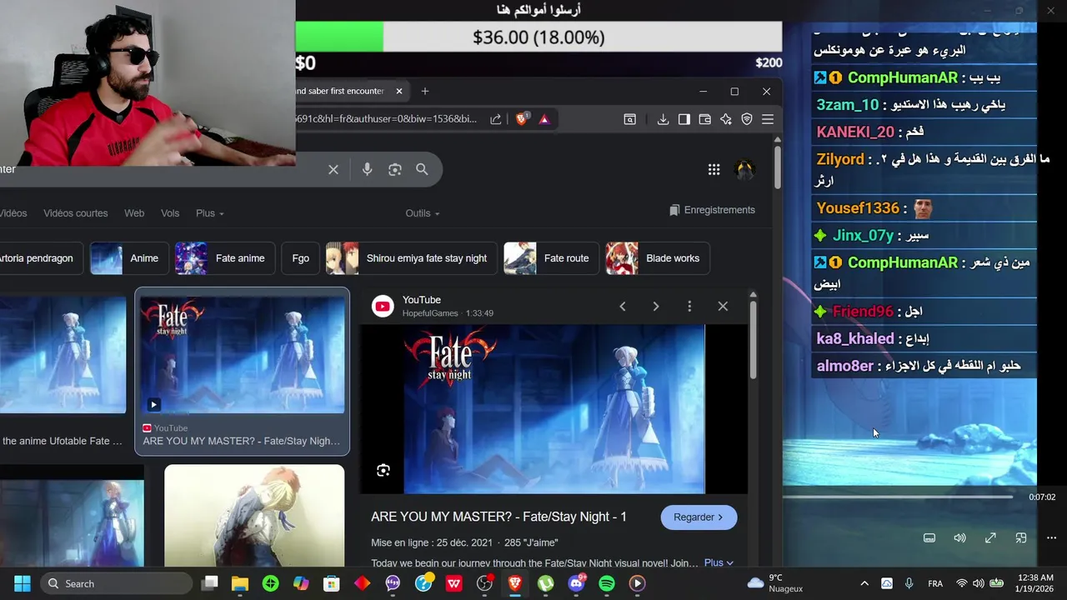Screen dimensions: 1067x600
Task: Select the Fate route filter chip
Action: click(552, 258)
